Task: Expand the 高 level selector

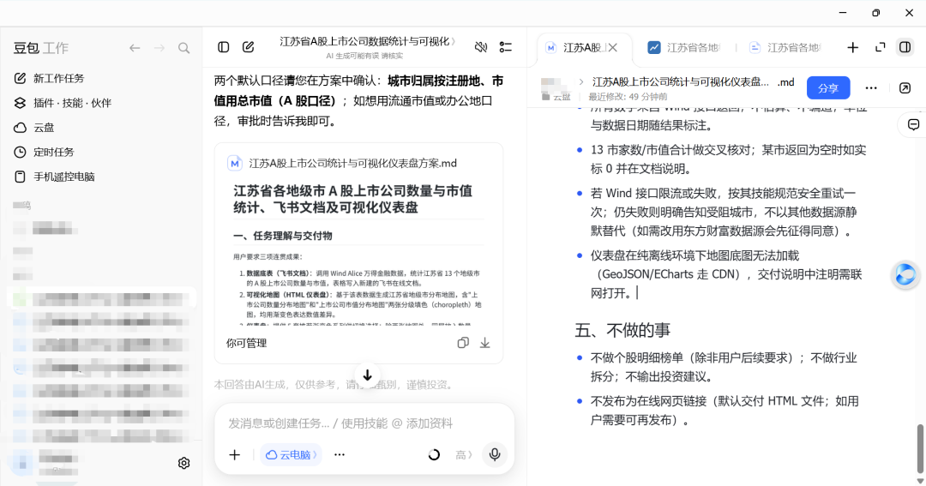Action: coord(464,454)
